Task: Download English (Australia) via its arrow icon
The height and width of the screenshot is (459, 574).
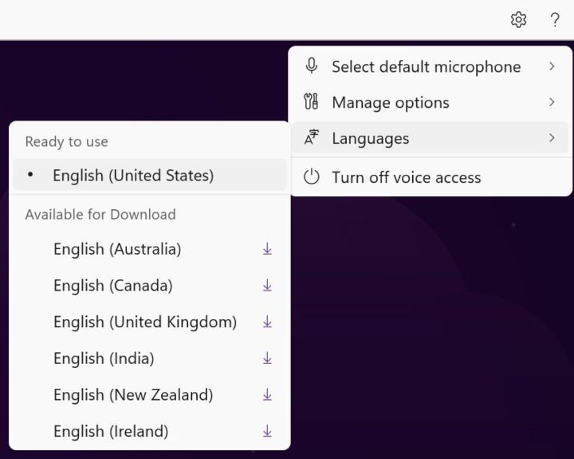Action: point(267,249)
